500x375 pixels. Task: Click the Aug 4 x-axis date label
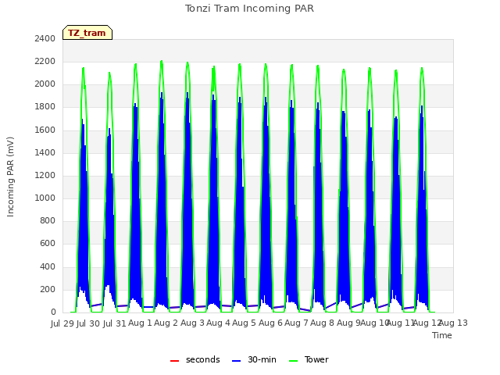pos(218,323)
